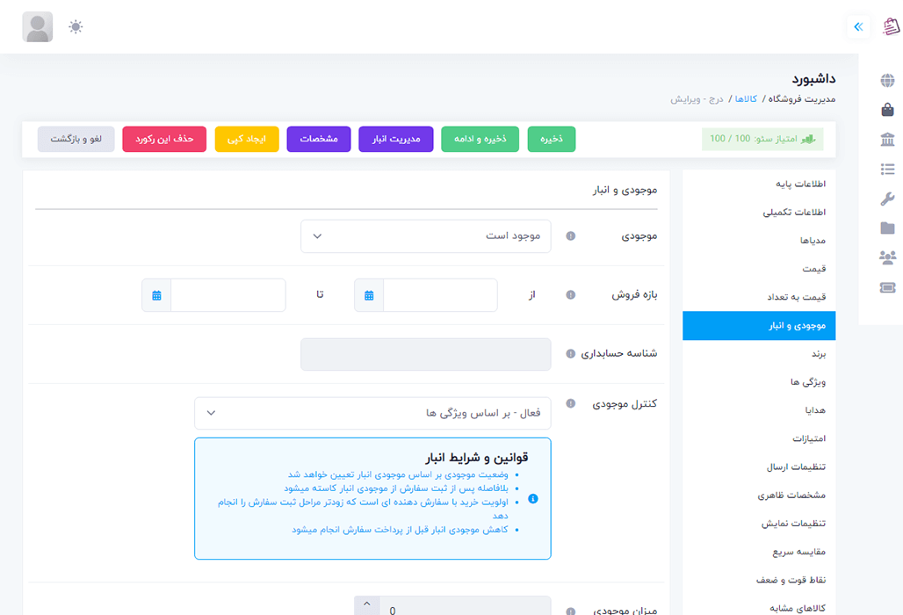Image resolution: width=903 pixels, height=615 pixels.
Task: Toggle light/dark theme sun icon
Action: tap(76, 27)
